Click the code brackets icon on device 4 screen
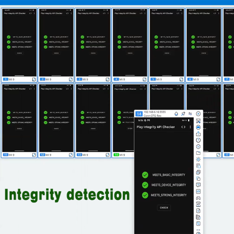Screen dimensions: 234x234 [141, 13]
